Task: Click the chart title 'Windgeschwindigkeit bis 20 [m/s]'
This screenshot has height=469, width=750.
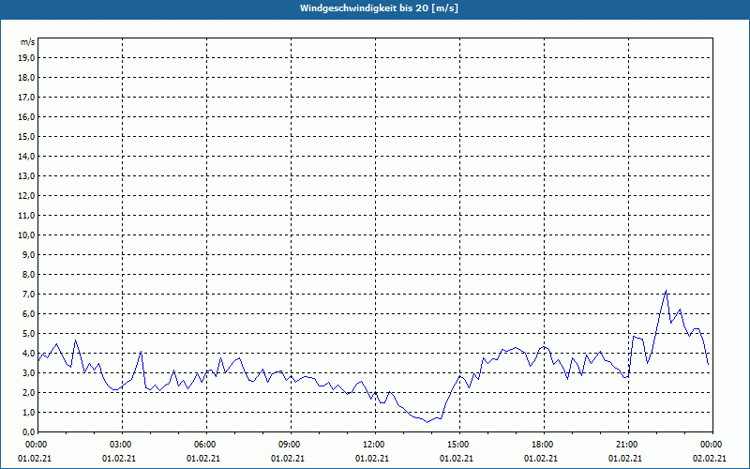Action: 379,8
